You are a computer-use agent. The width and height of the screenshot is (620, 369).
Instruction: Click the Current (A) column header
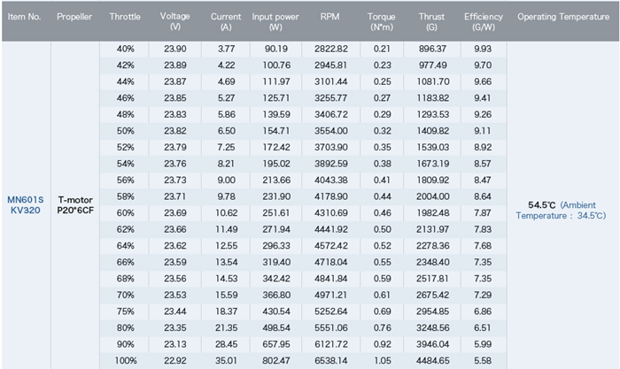coord(226,21)
